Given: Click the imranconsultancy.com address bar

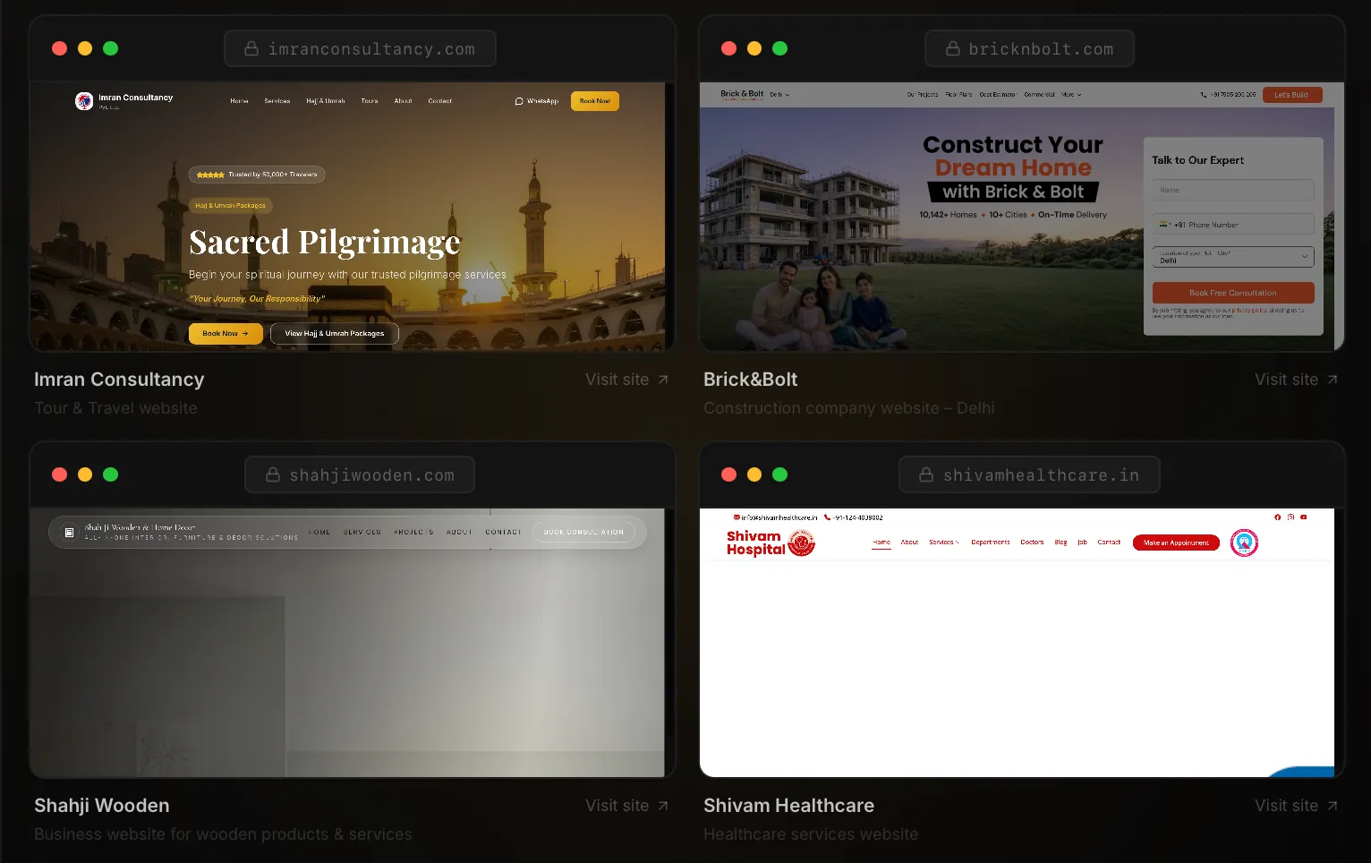Looking at the screenshot, I should click(x=360, y=48).
